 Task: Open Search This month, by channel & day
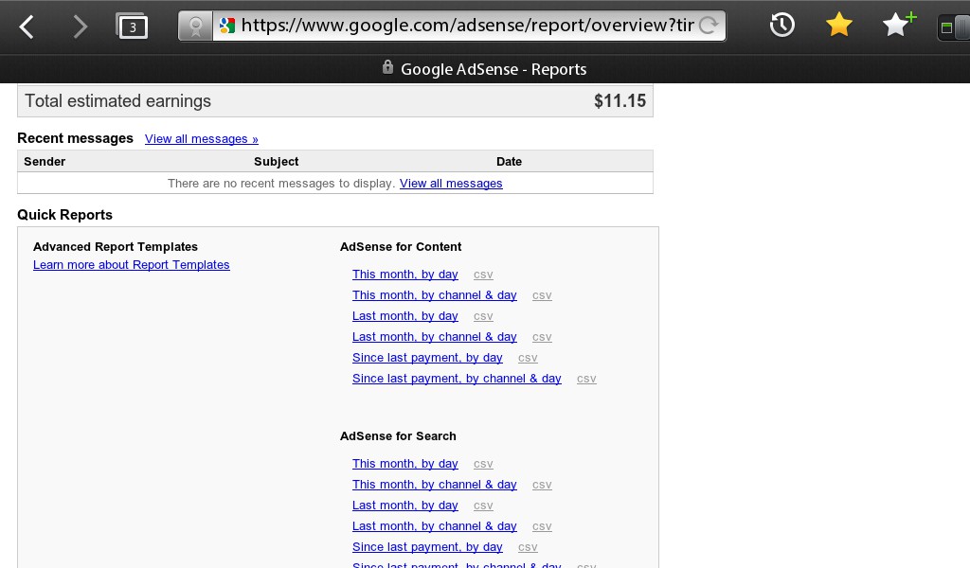(x=434, y=485)
